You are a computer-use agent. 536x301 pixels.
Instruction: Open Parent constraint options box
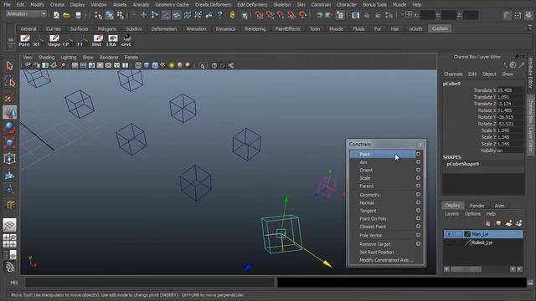(418, 186)
